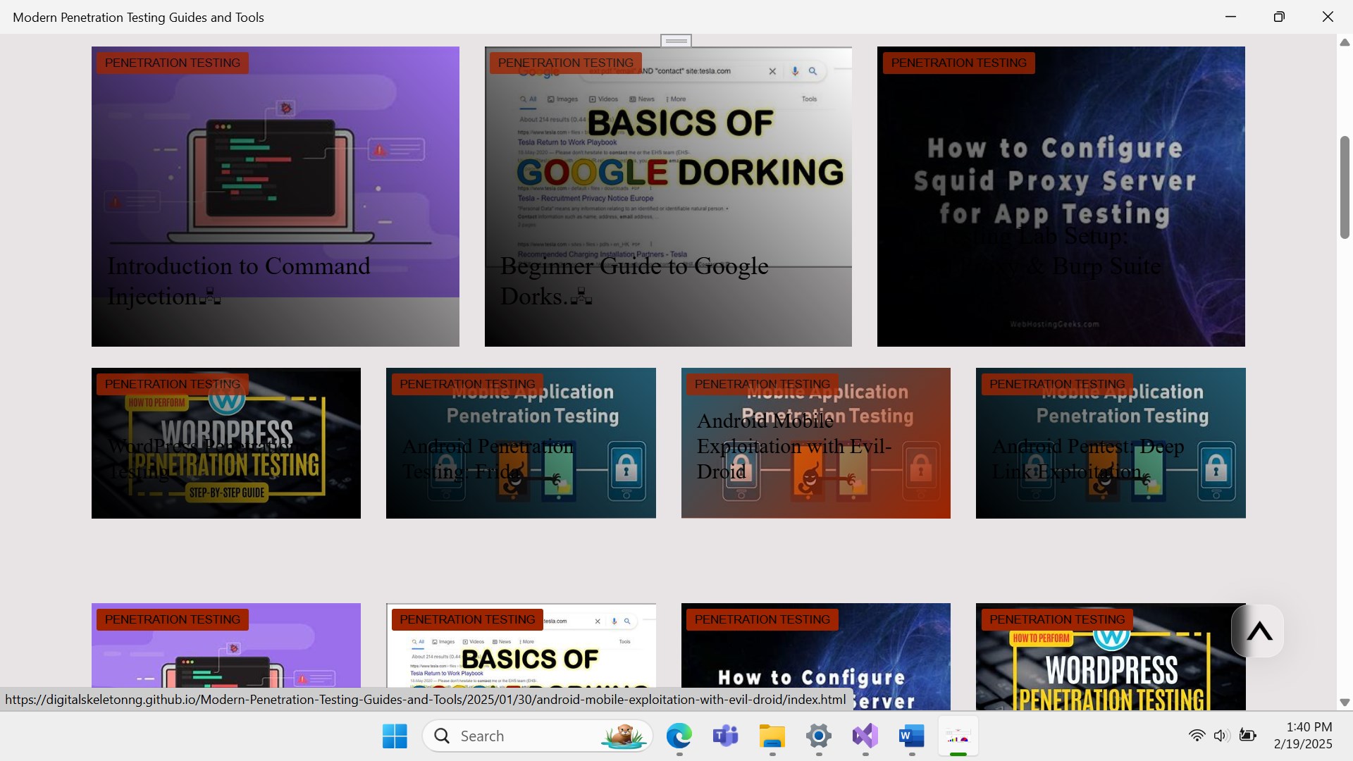This screenshot has width=1353, height=761.
Task: Open Introduction to Command Injection article
Action: click(238, 280)
